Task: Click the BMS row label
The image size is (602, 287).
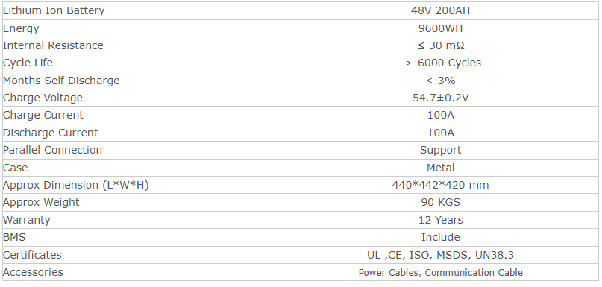Action: 14,237
